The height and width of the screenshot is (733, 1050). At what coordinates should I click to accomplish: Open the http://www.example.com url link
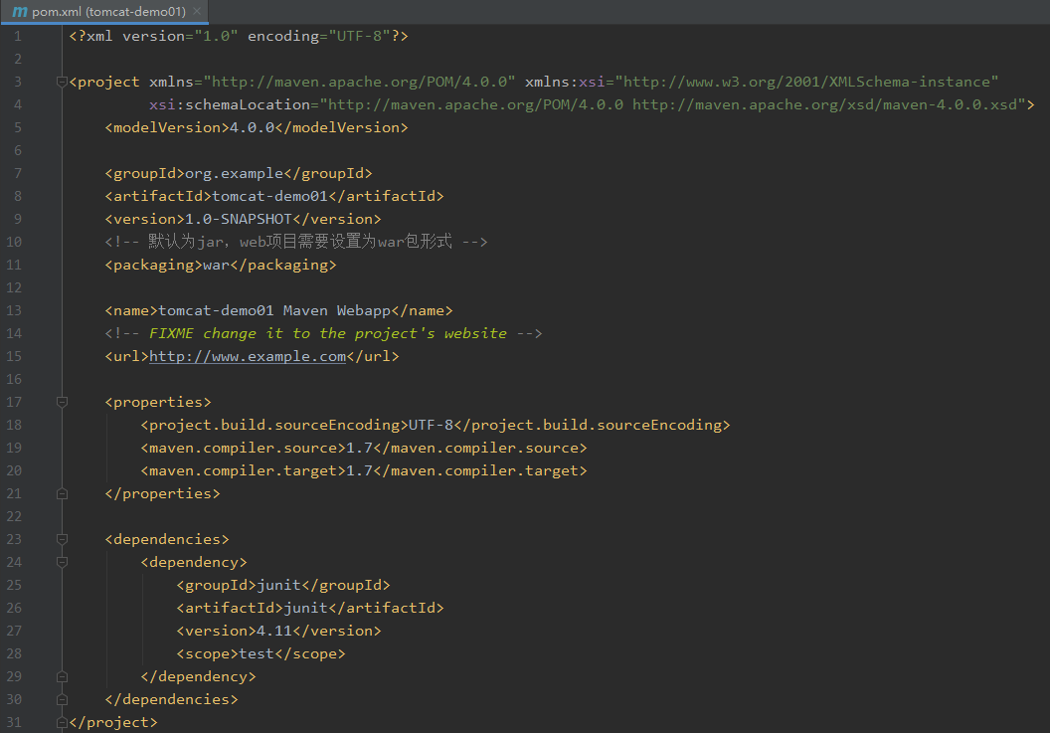(x=248, y=356)
